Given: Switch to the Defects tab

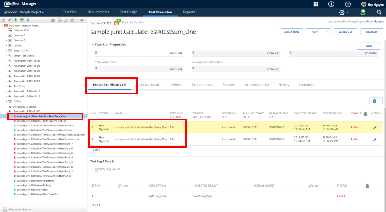Looking at the screenshot, I should click(176, 85).
